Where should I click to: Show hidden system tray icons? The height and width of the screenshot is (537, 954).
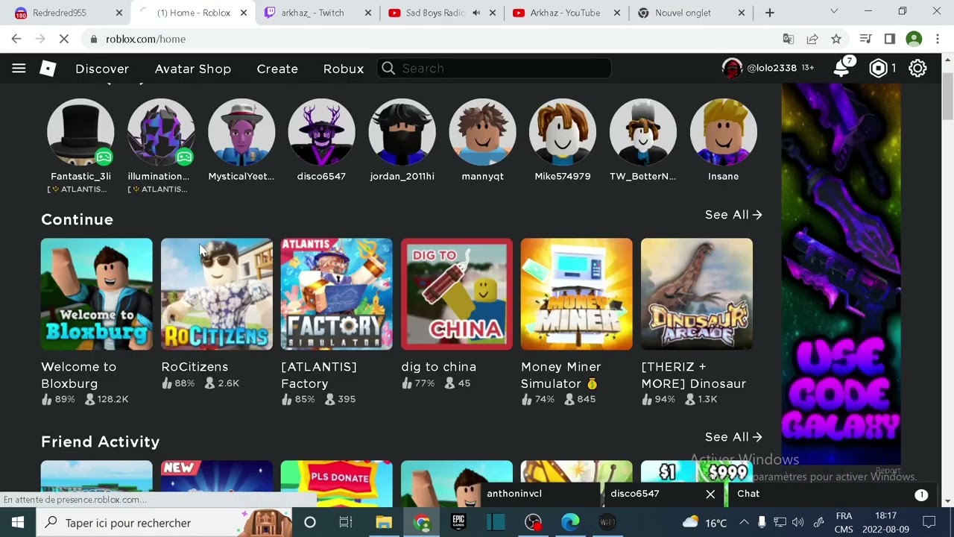tap(744, 523)
